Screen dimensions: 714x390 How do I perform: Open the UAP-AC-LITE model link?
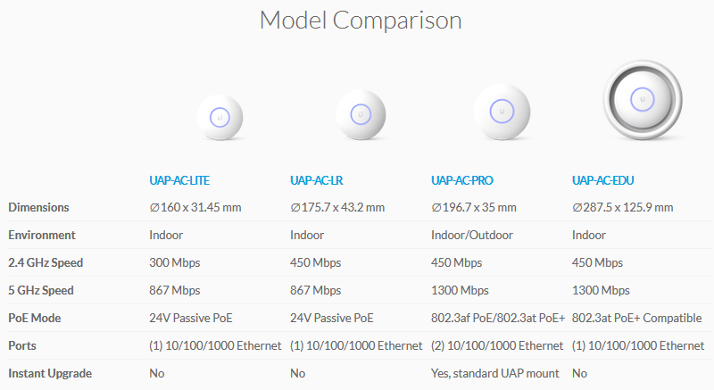point(179,180)
